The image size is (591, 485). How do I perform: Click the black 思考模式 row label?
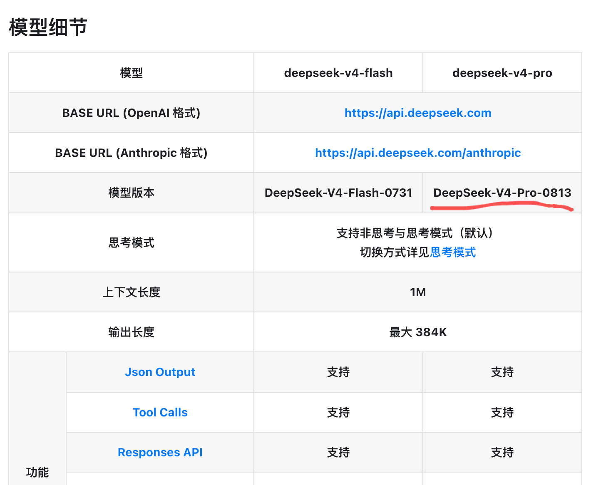(132, 242)
